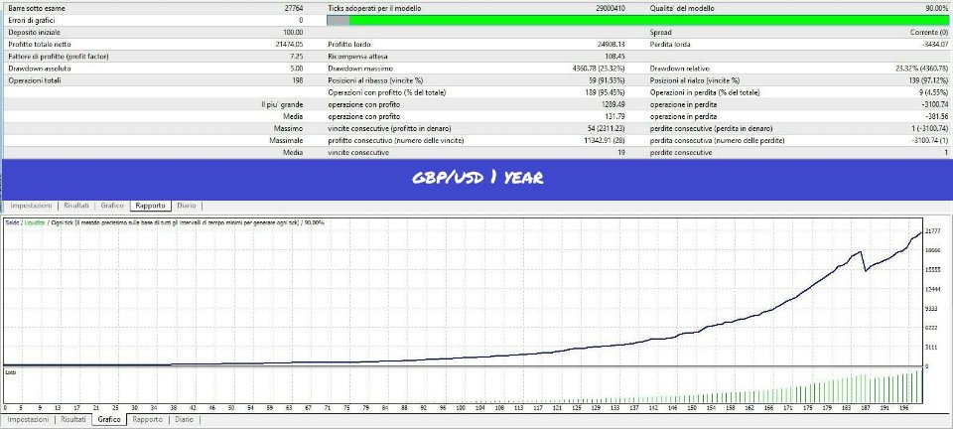
Task: Click the losing operations value 9 (4.55%)
Action: [932, 92]
